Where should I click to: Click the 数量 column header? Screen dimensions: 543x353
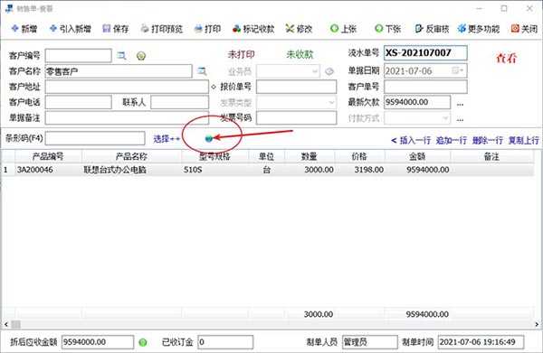pos(310,157)
